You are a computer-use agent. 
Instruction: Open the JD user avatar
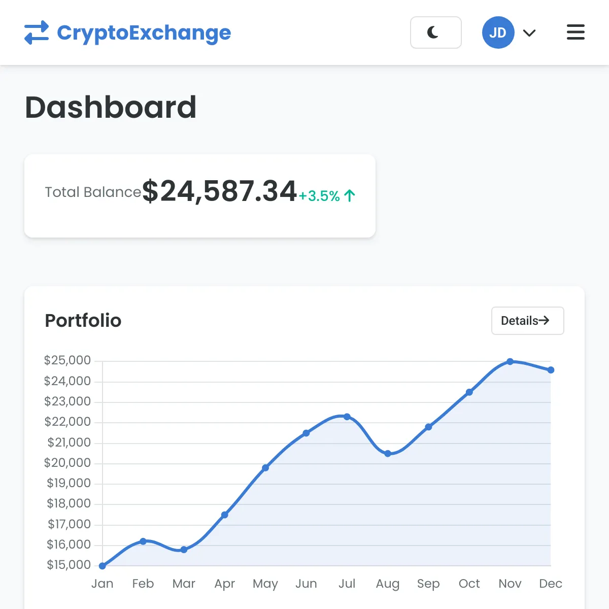coord(498,32)
